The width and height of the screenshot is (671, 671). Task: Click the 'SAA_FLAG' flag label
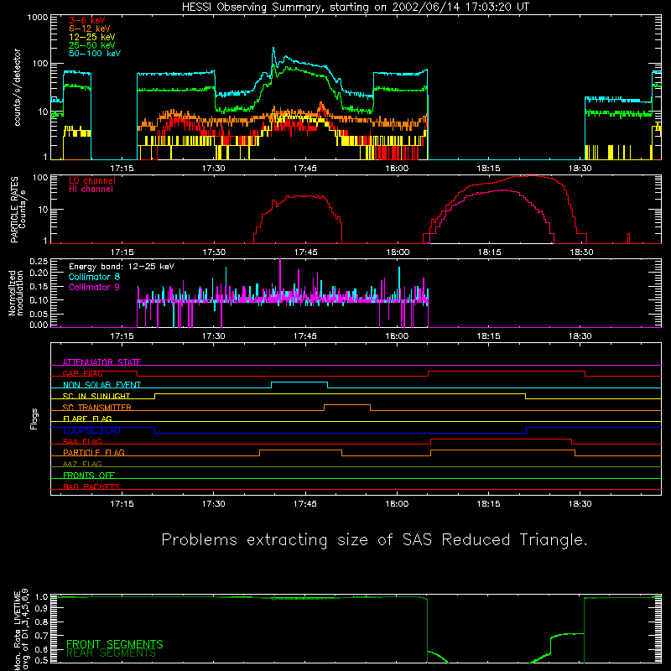tap(82, 441)
